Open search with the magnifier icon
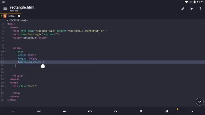Screen dimensions: 205x115 pos(141,111)
